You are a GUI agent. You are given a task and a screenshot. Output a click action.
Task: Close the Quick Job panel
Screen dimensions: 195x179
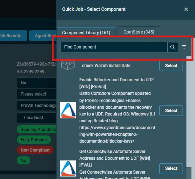click(186, 9)
